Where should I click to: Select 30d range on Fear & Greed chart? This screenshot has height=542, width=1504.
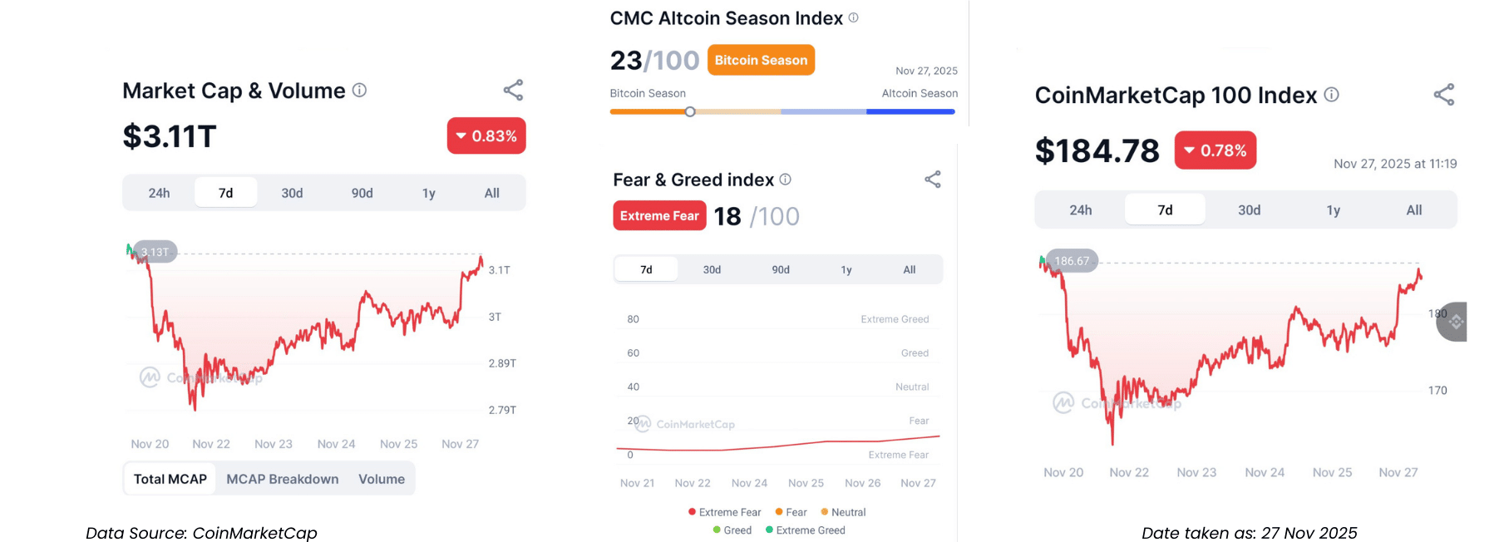pyautogui.click(x=712, y=269)
